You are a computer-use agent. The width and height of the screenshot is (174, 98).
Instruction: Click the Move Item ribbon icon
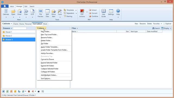point(54,13)
